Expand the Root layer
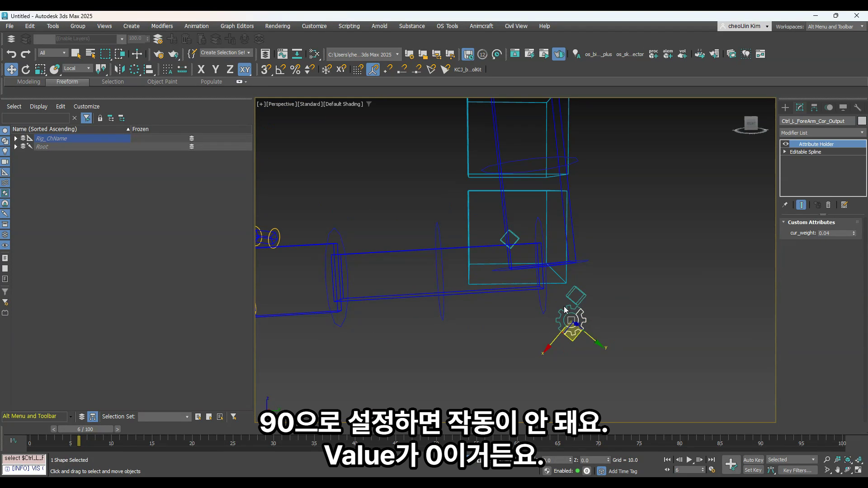 point(16,147)
